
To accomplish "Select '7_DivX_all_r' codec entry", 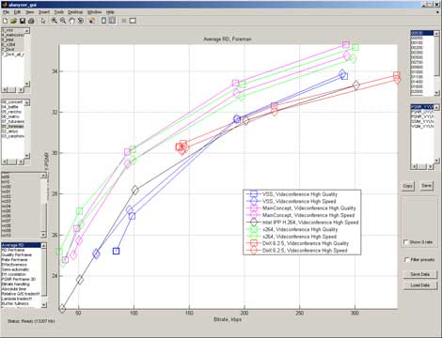I will tap(13, 54).
